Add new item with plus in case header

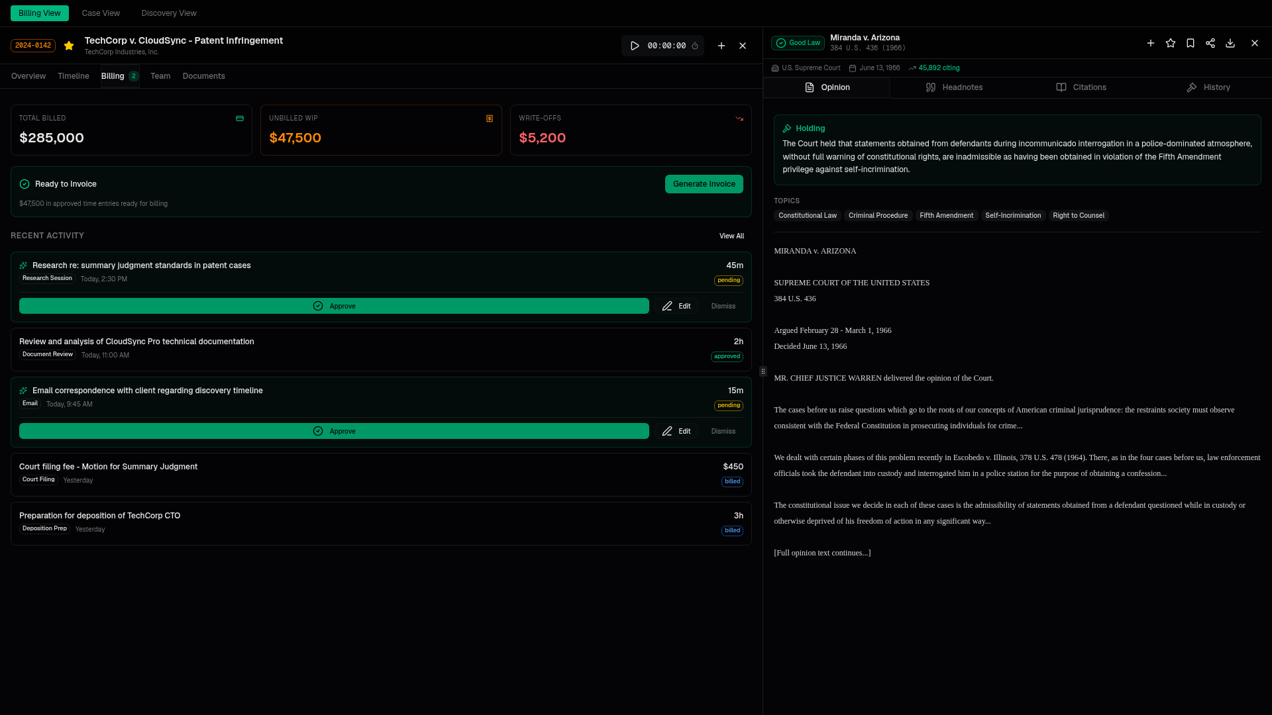coord(721,46)
